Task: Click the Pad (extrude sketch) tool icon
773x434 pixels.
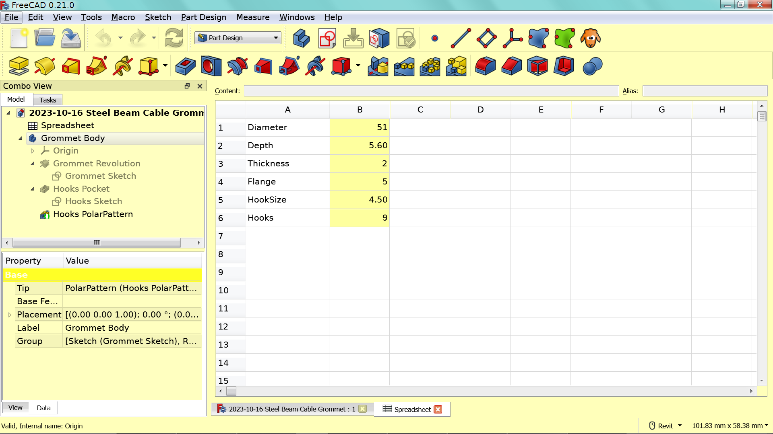Action: click(x=19, y=66)
